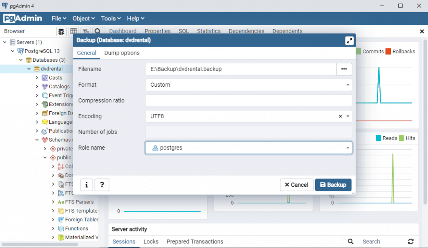Open the Tools menu
Screen dimensions: 428x248
coord(110,18)
